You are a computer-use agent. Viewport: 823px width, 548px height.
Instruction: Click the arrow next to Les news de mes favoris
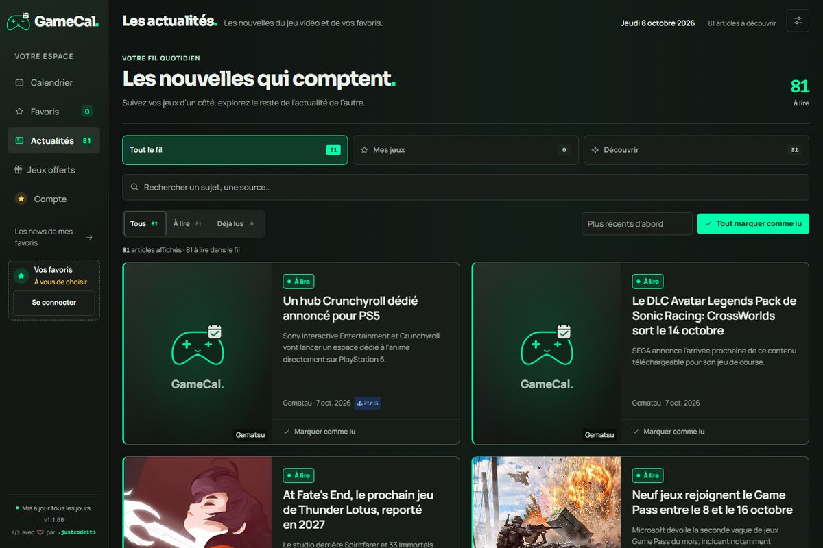click(89, 237)
